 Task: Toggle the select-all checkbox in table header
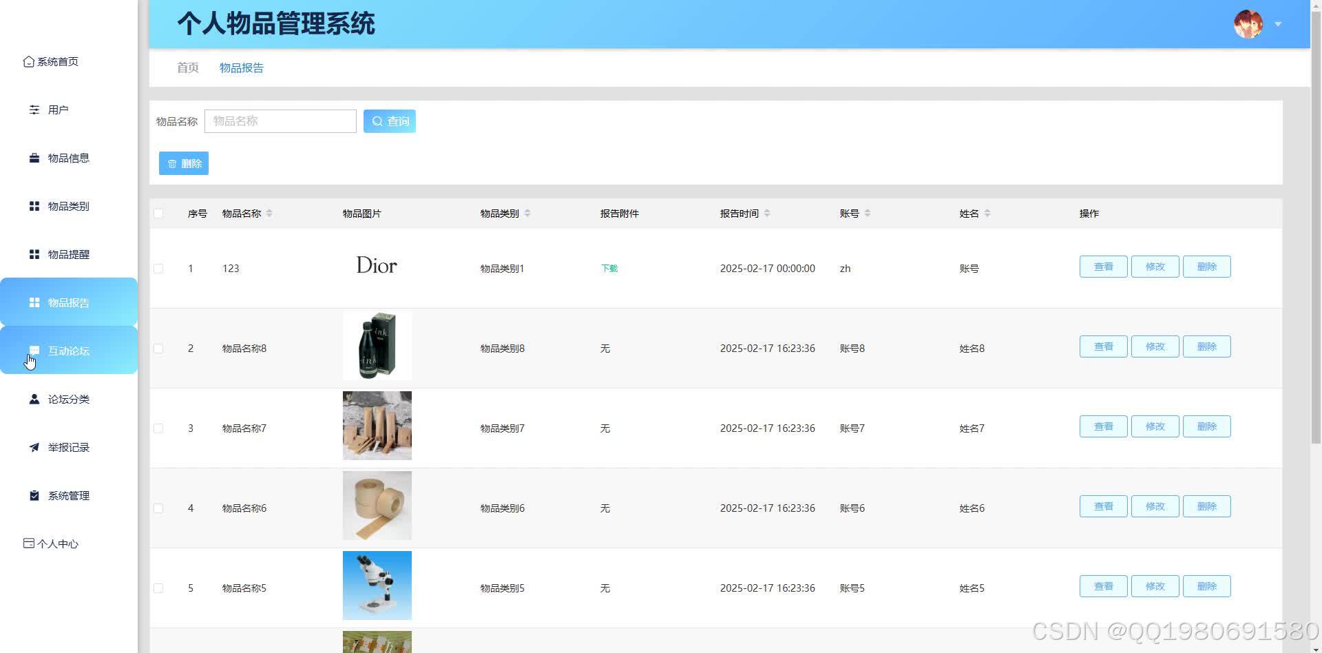158,214
